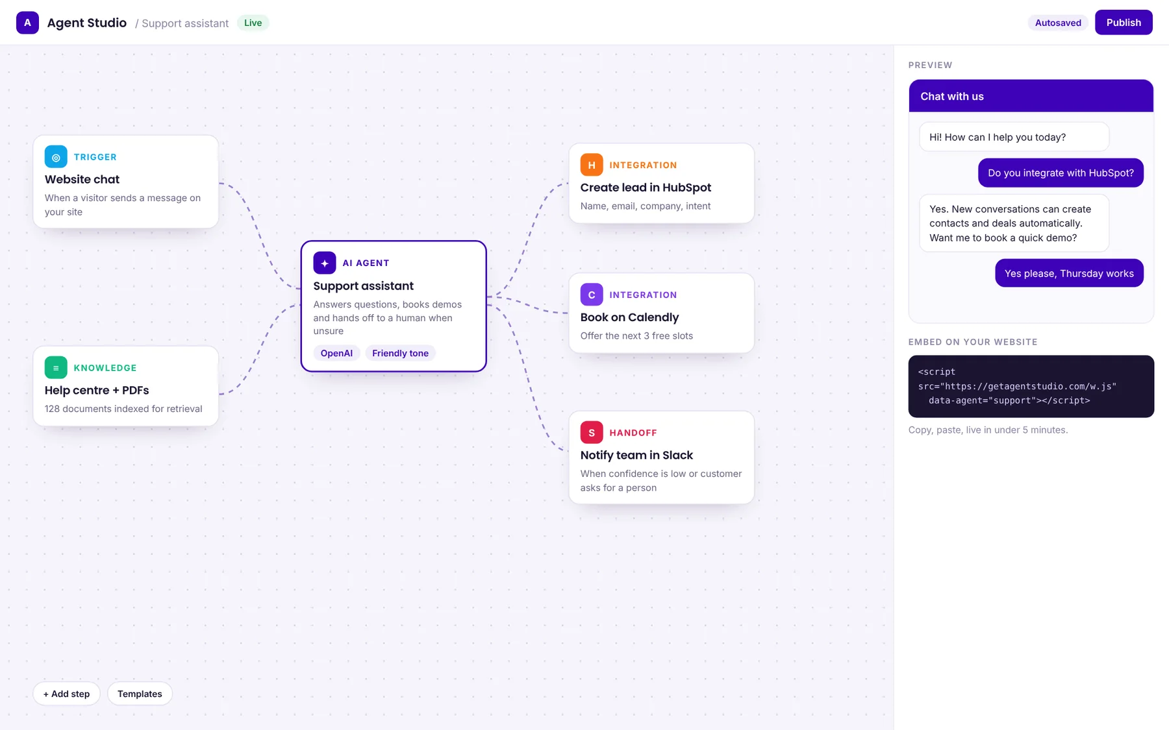This screenshot has height=730, width=1169.
Task: Click the Chat with us preview header
Action: [x=1031, y=96]
